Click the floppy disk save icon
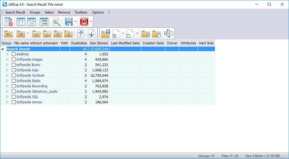The width and height of the screenshot is (289, 159). pos(69,22)
